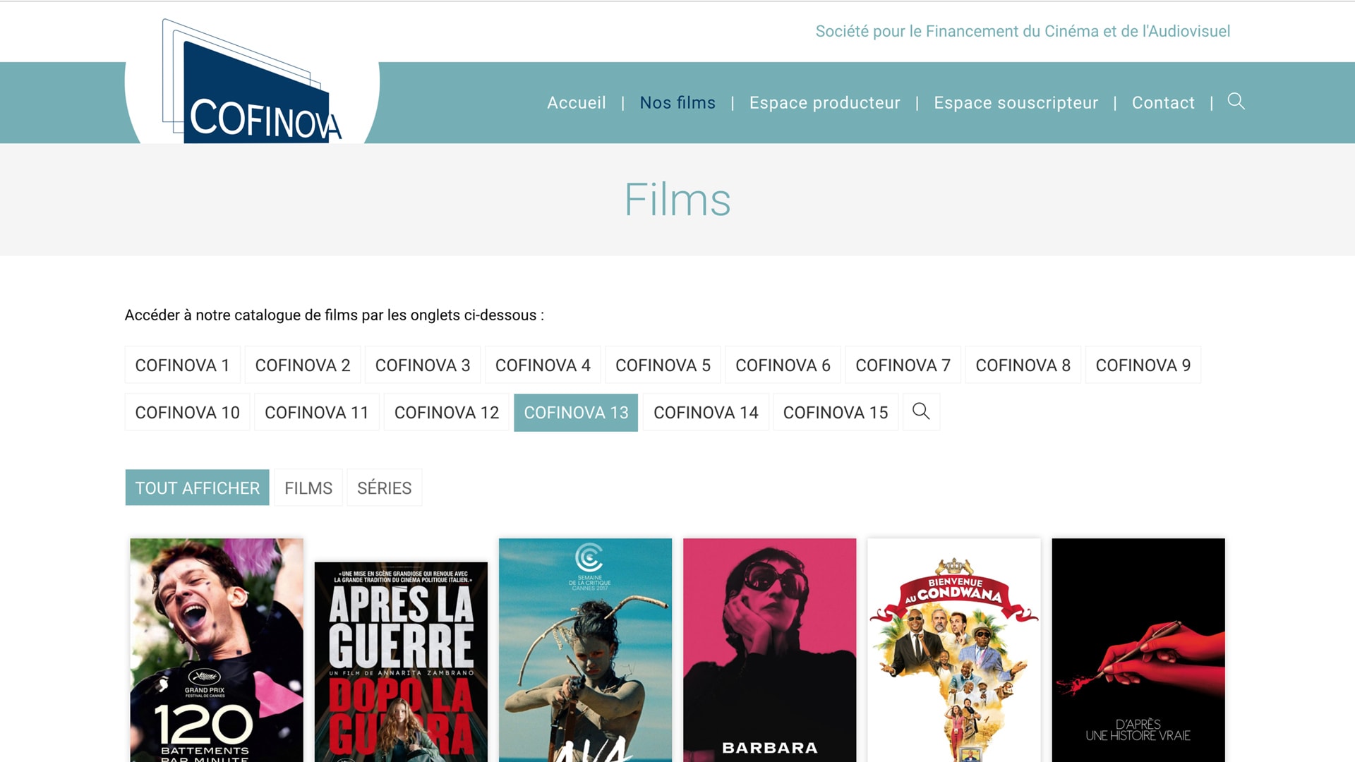1355x762 pixels.
Task: Click the magnifier icon beside COFINOVA 15
Action: (921, 411)
